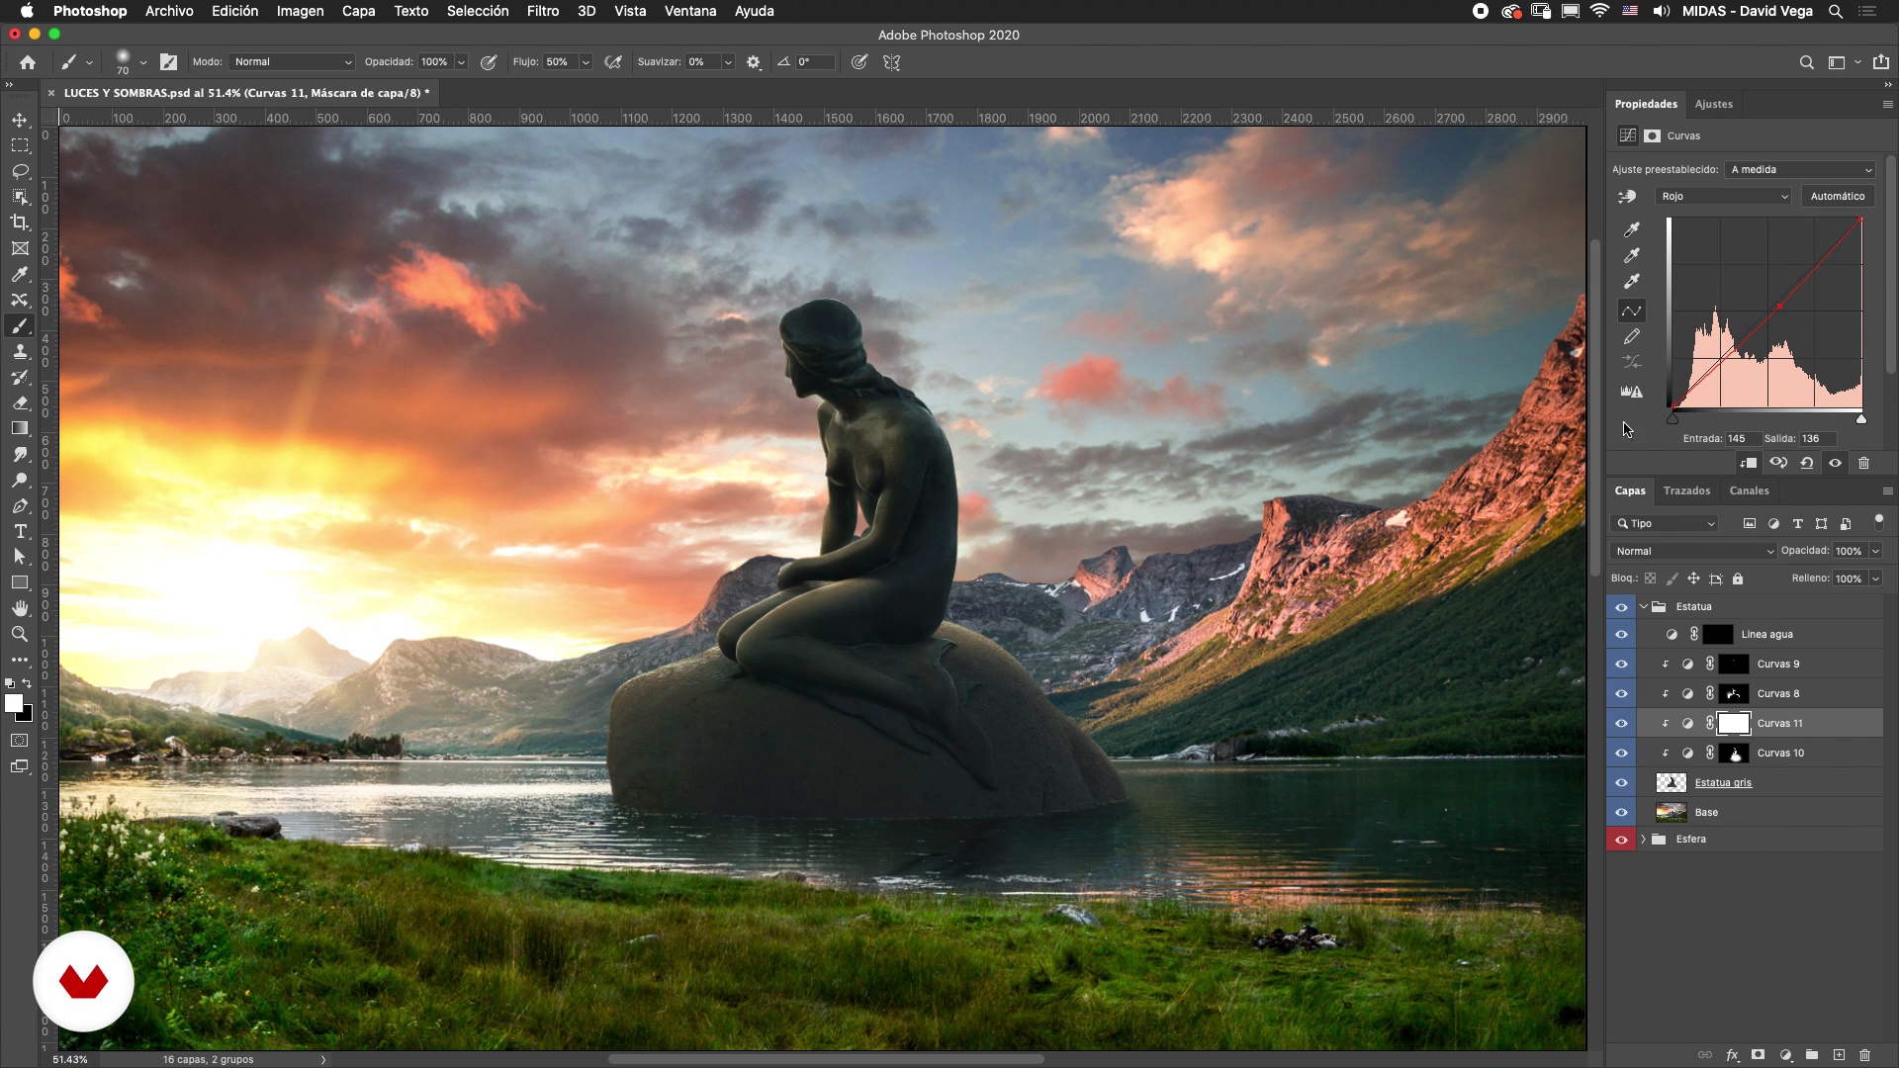The width and height of the screenshot is (1899, 1068).
Task: Select the Crop tool
Action: [20, 222]
